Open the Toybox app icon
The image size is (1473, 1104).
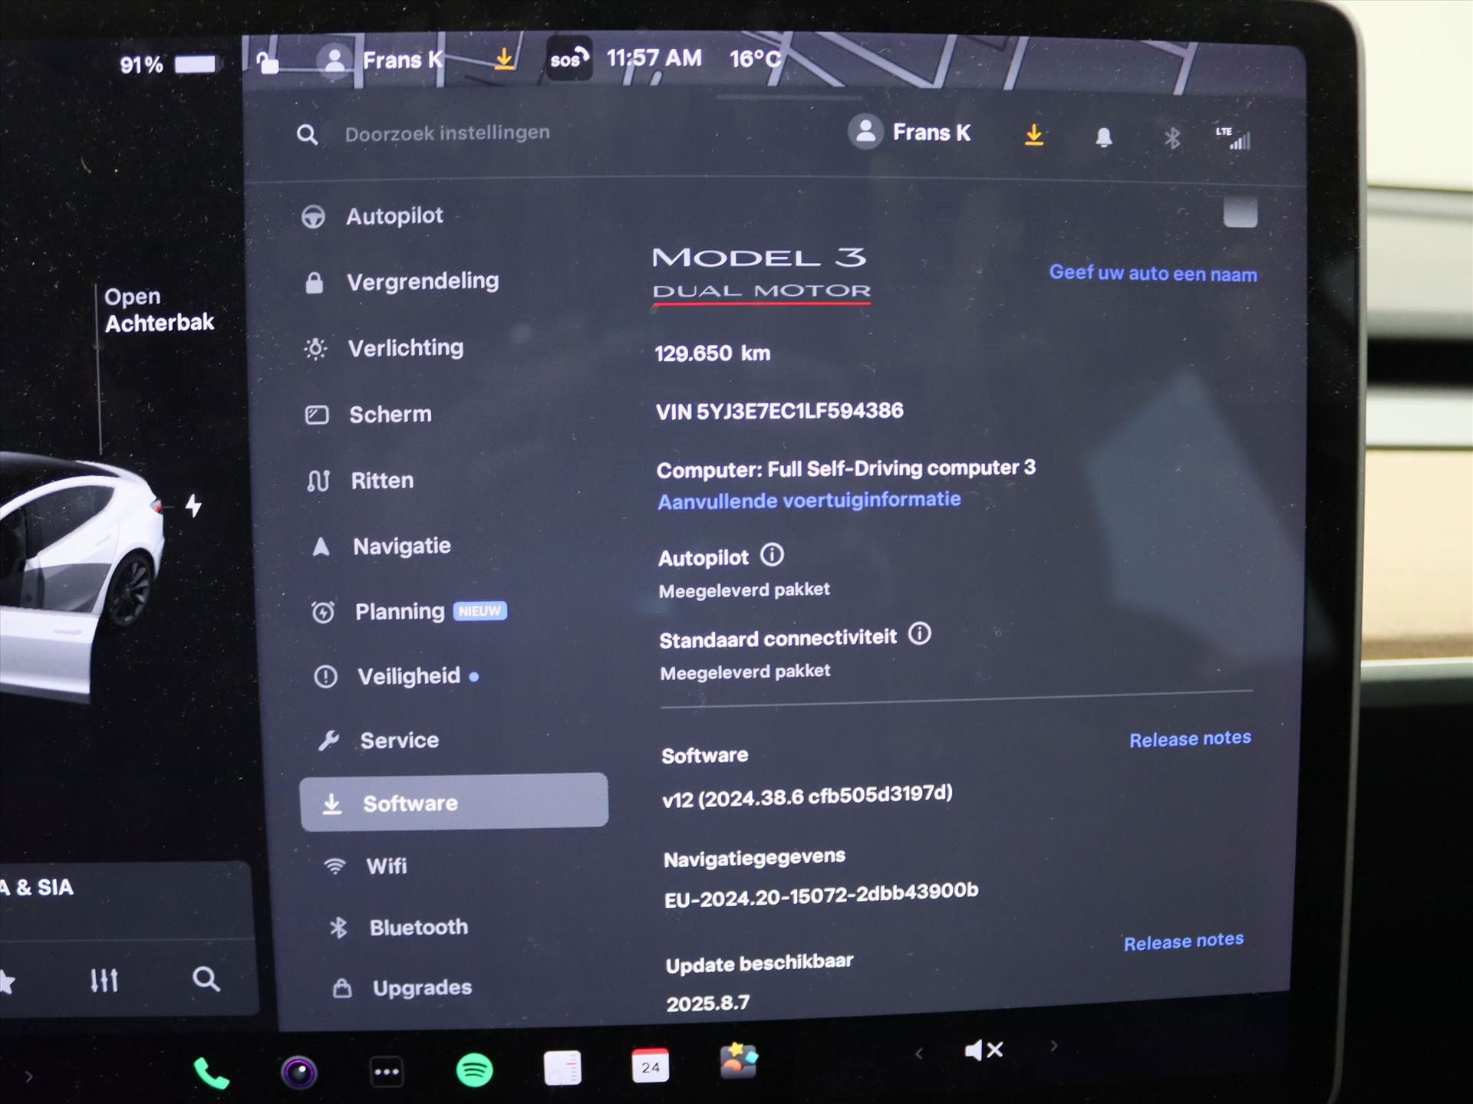point(738,1061)
